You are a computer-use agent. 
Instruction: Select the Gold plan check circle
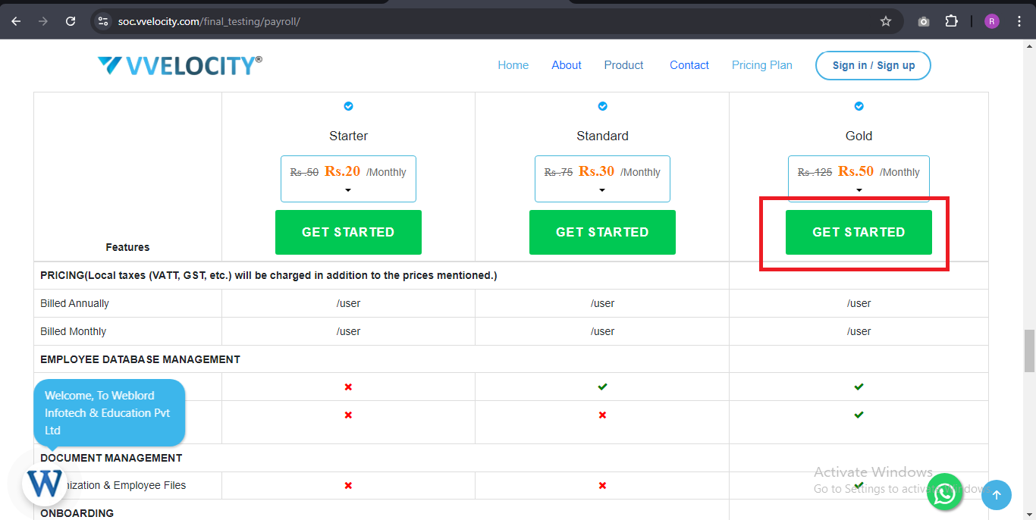coord(859,106)
